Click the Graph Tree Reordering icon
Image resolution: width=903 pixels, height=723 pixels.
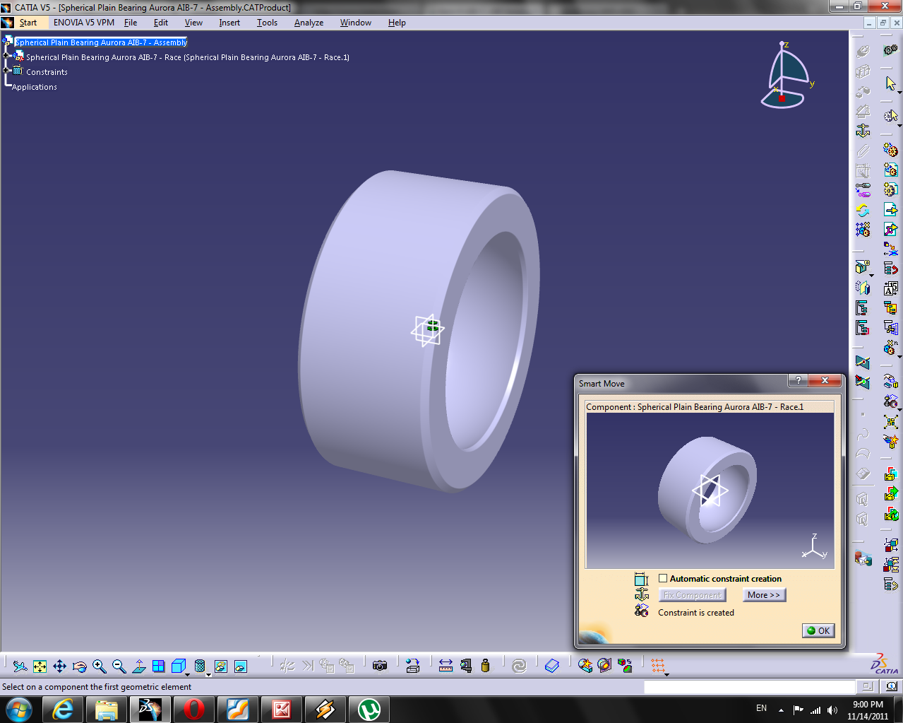890,269
